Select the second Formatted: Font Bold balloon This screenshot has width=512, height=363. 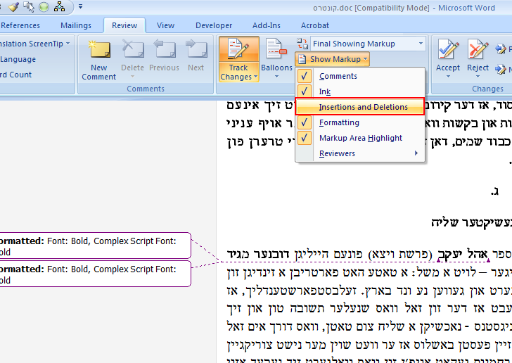[95, 274]
